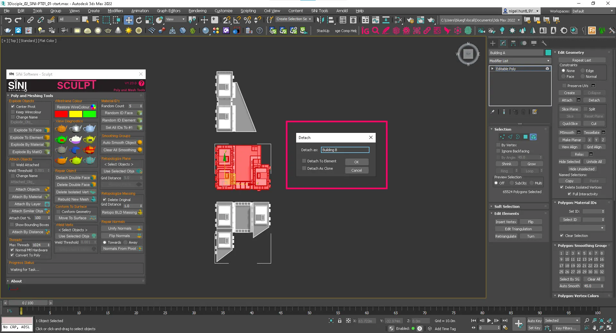Expand the Soft Selection rollout
The image size is (616, 333).
507,207
